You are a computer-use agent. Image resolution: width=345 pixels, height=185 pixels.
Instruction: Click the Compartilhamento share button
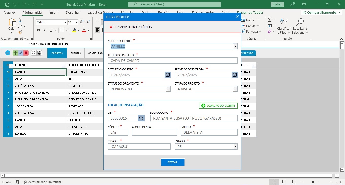[321, 12]
